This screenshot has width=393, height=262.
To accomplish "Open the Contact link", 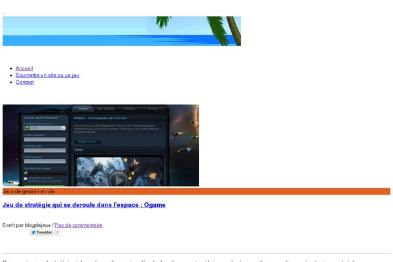I will point(25,82).
